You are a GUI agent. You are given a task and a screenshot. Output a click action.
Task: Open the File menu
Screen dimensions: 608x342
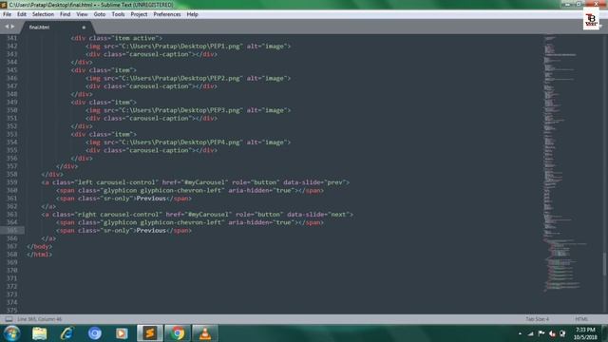[7, 14]
